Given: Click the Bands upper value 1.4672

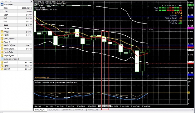Looking at the screenshot, I should 29,45.
